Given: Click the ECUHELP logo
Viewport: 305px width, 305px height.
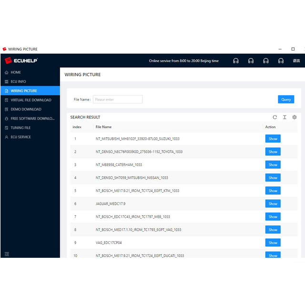Looking at the screenshot, I should pyautogui.click(x=21, y=61).
